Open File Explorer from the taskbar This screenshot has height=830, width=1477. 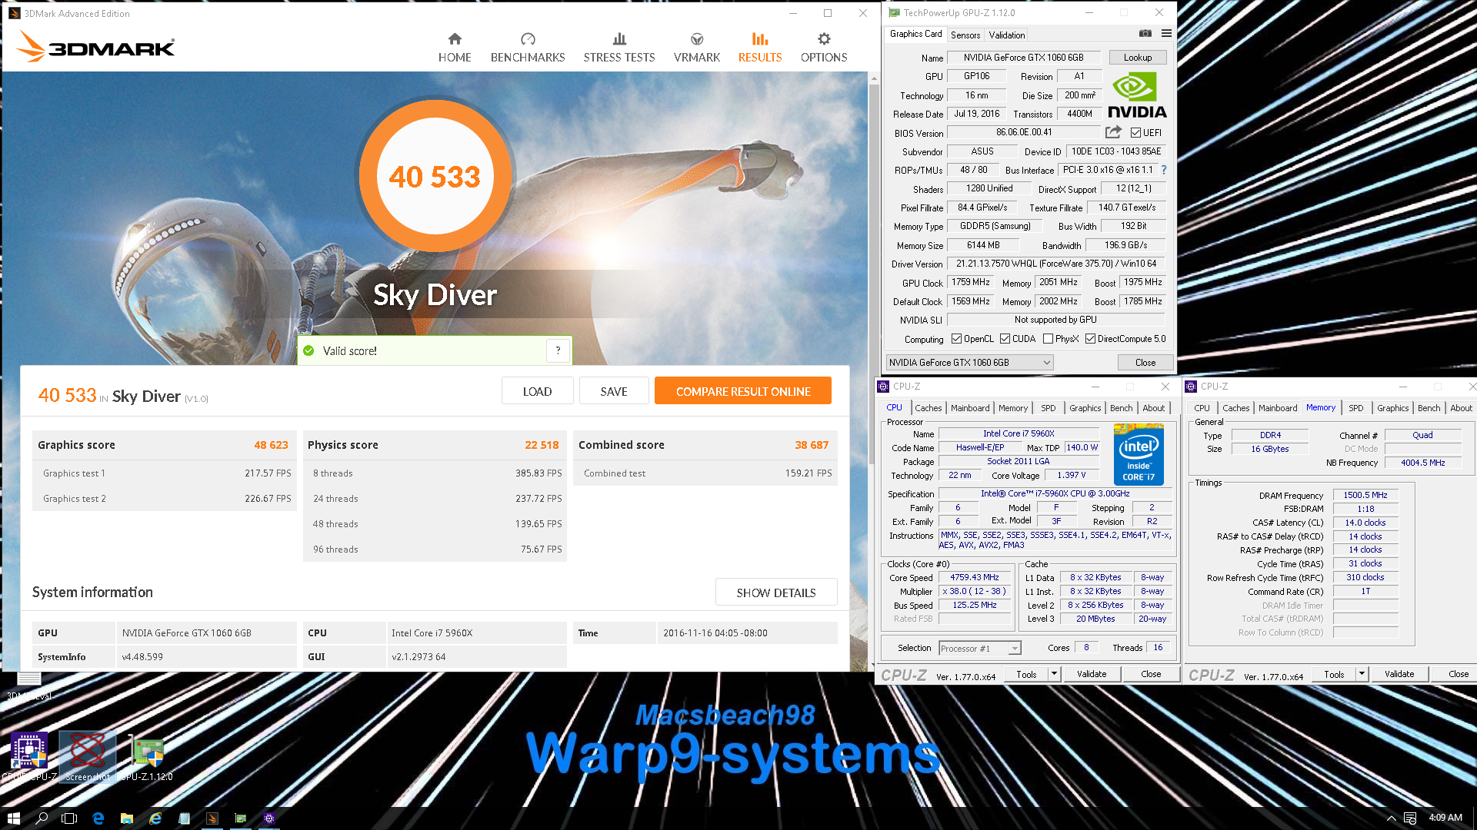click(126, 818)
